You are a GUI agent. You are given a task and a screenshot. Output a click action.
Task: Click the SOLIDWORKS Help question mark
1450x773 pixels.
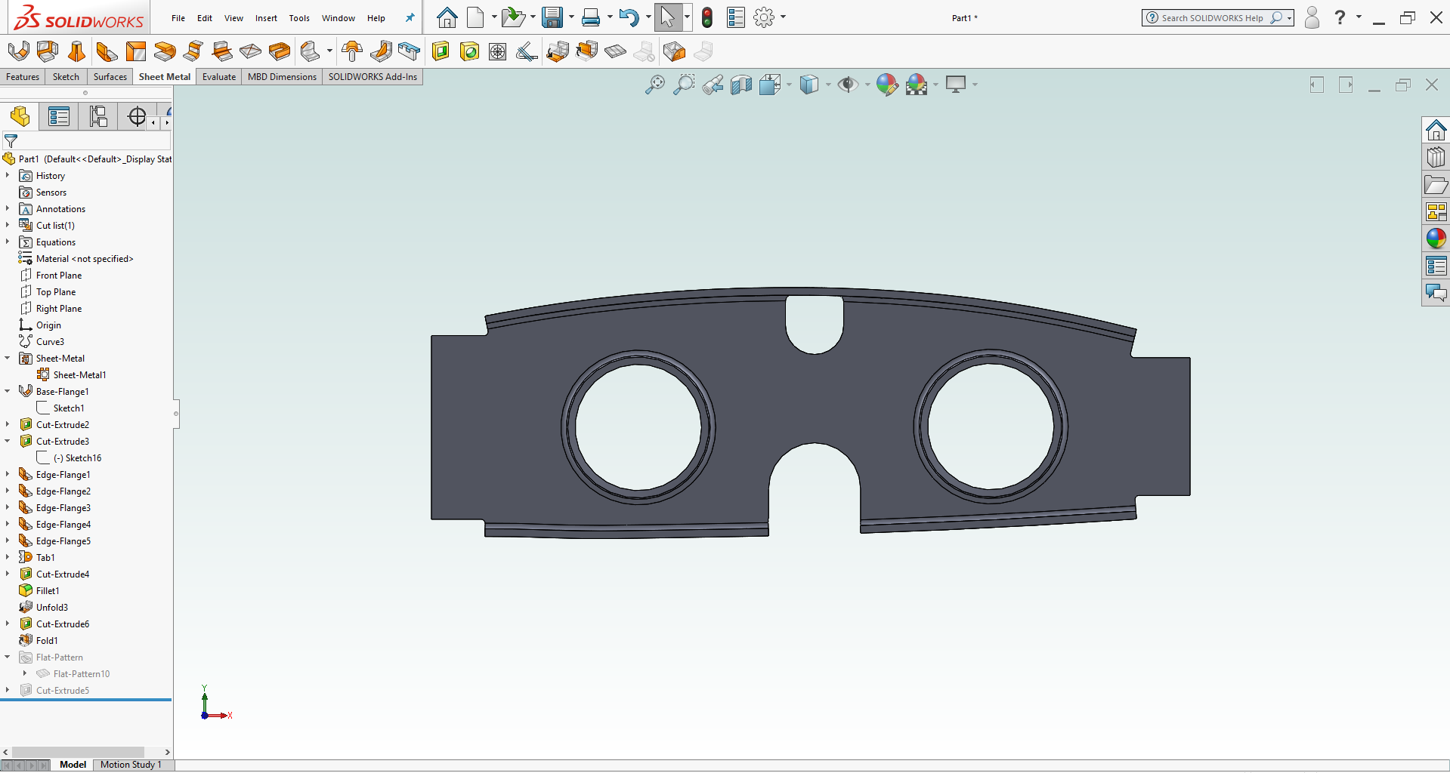pyautogui.click(x=1339, y=17)
